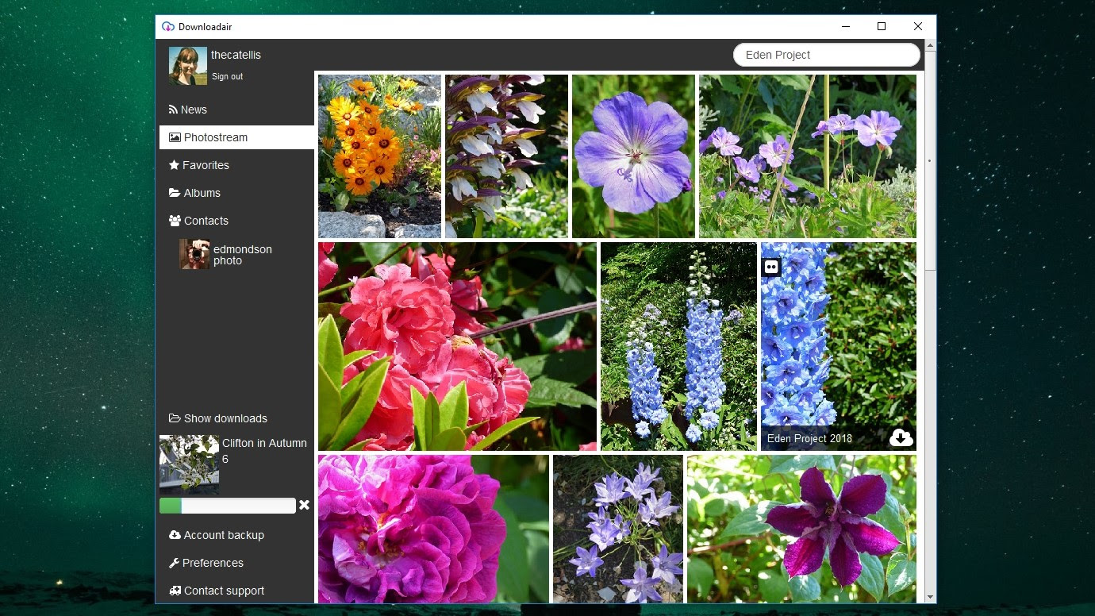This screenshot has height=616, width=1095.
Task: Switch to the Photostream view
Action: coord(236,137)
